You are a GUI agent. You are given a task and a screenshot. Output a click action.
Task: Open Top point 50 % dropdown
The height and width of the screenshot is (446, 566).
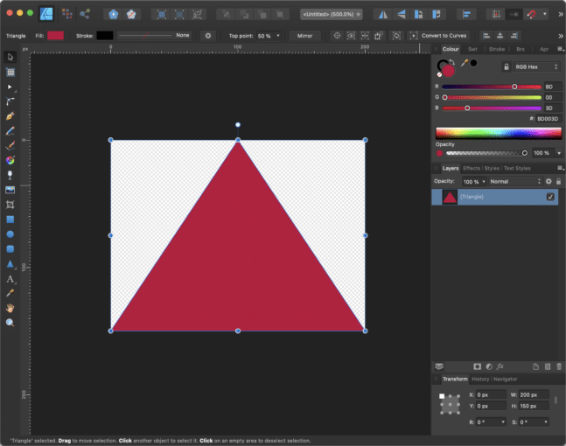269,36
